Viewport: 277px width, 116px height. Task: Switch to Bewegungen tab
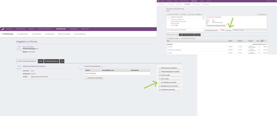click(x=197, y=35)
